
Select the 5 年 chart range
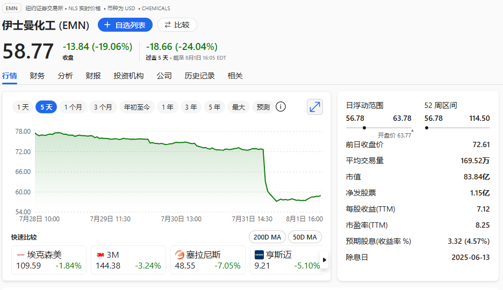[x=214, y=107]
